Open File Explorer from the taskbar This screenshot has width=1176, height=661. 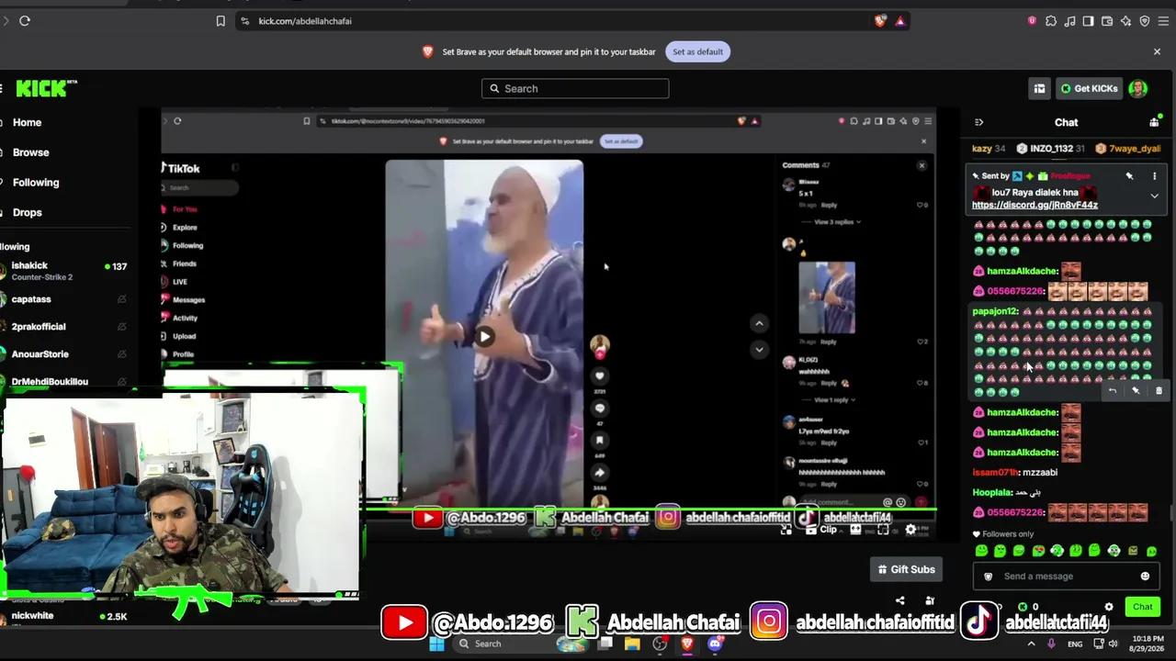click(632, 644)
